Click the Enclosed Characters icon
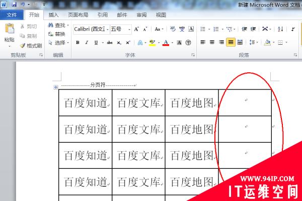 [x=188, y=43]
